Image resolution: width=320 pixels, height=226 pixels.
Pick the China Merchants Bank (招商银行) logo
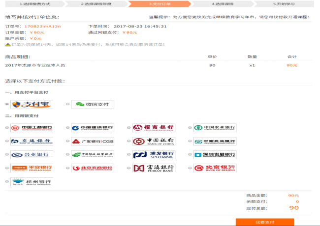154,128
